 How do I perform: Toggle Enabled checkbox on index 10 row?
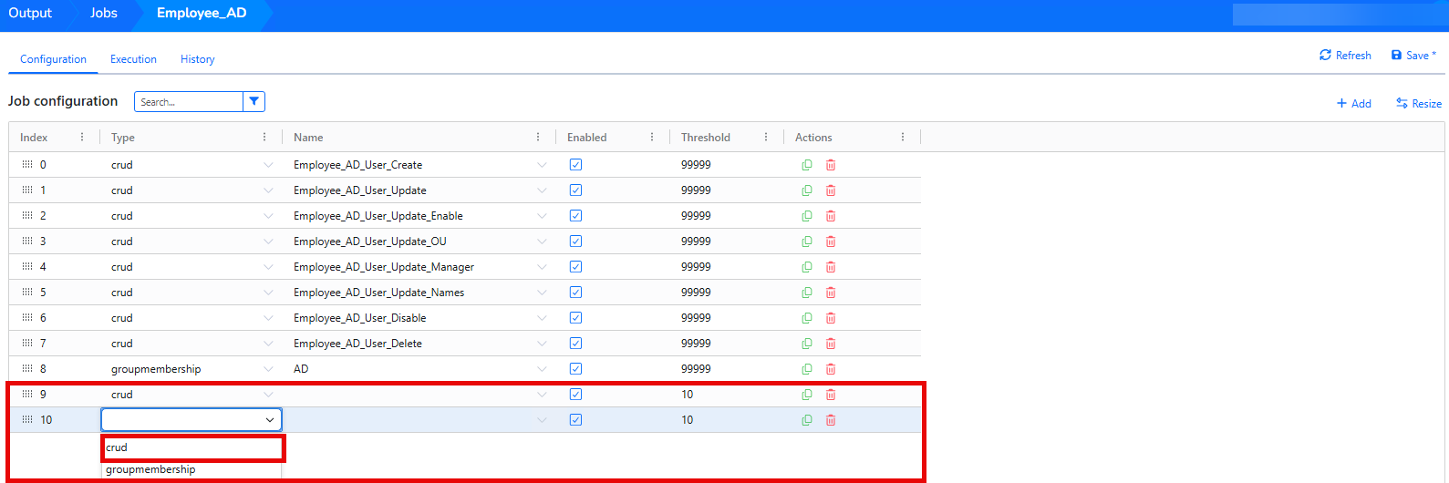[x=575, y=420]
